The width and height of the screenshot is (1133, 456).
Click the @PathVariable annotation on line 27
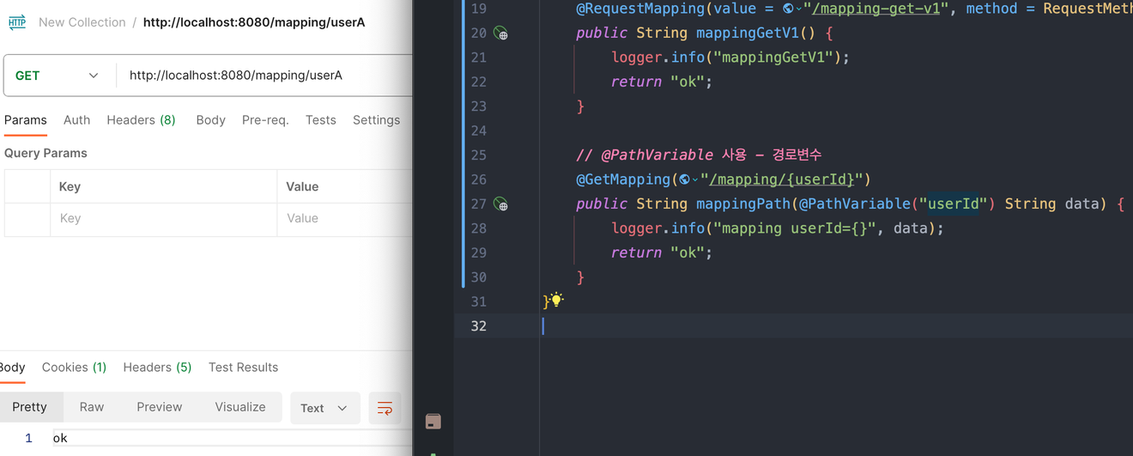(854, 204)
